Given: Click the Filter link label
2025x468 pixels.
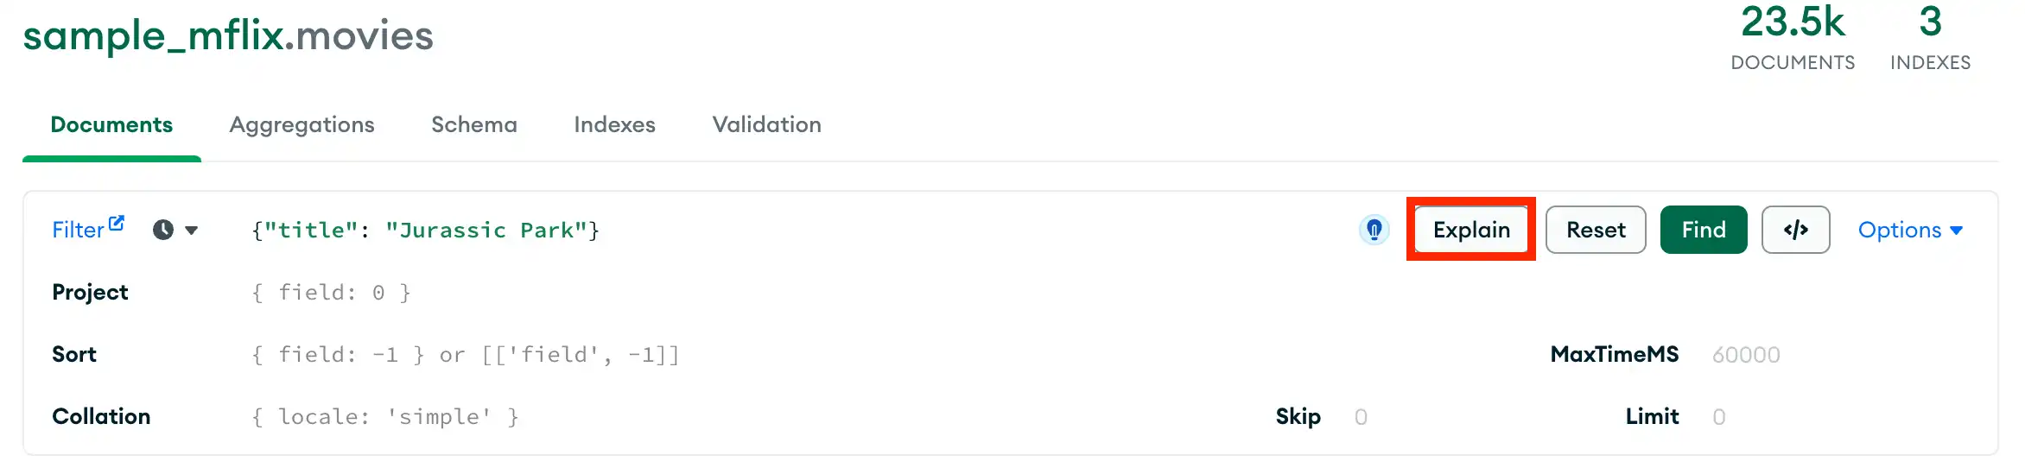Looking at the screenshot, I should pyautogui.click(x=78, y=230).
